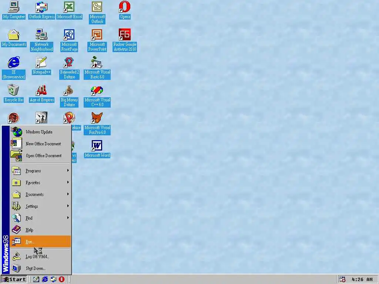Launch Outlook Express from Quick Launch bar
Viewport: 379px width, 284px height.
click(x=53, y=280)
